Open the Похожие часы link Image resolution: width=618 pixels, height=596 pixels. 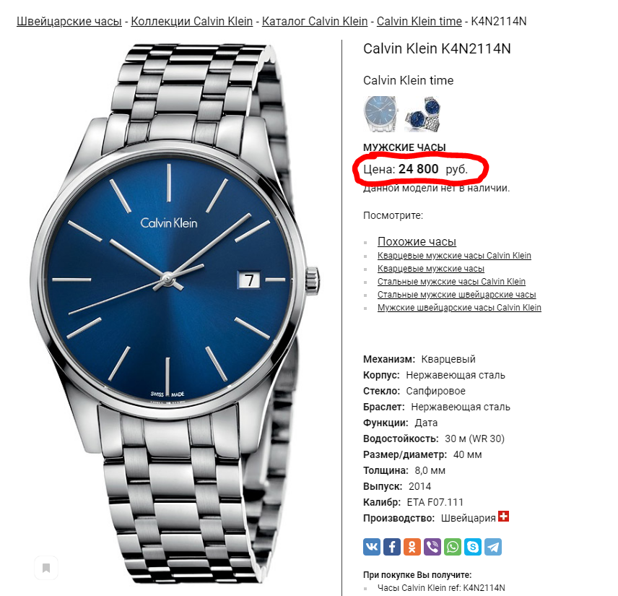pos(417,241)
